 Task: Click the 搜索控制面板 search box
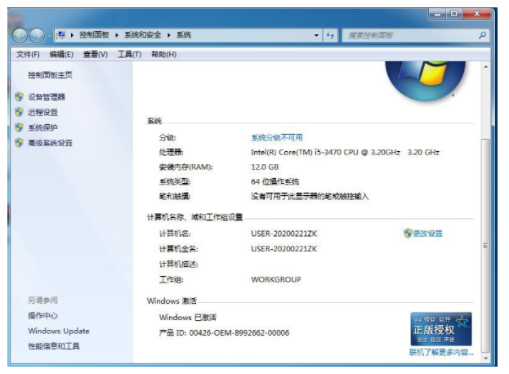pyautogui.click(x=409, y=36)
